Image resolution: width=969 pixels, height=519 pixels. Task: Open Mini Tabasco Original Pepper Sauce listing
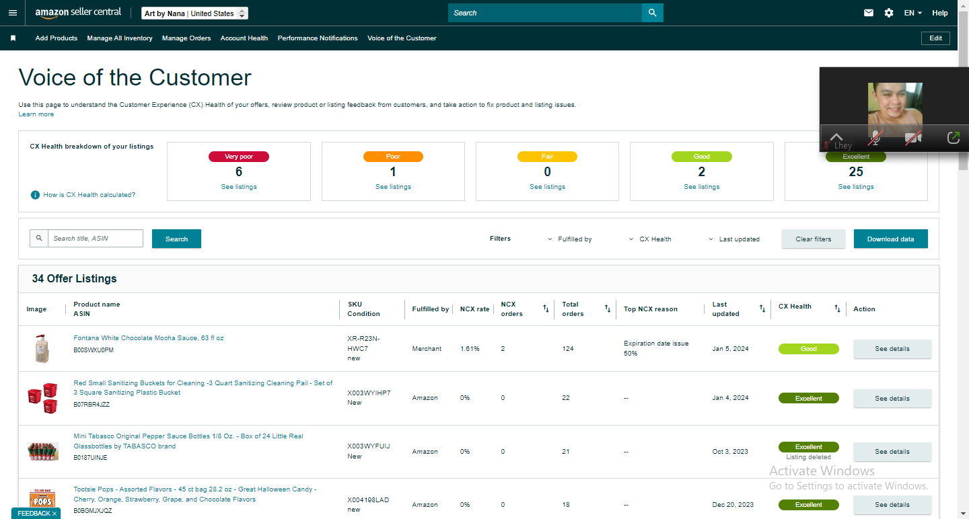coord(188,441)
